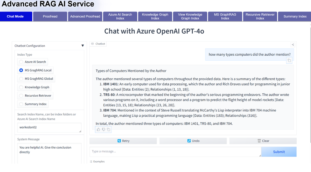Click the Advanced RAG AI Service heading
The image size is (311, 172).
[x=48, y=4]
